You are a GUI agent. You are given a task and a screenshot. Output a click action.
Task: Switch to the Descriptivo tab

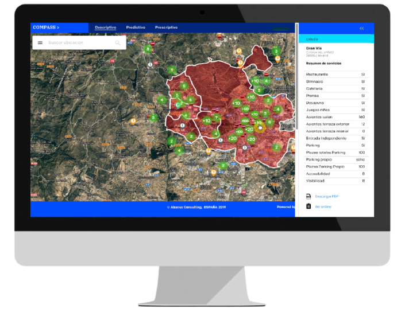[x=105, y=28]
